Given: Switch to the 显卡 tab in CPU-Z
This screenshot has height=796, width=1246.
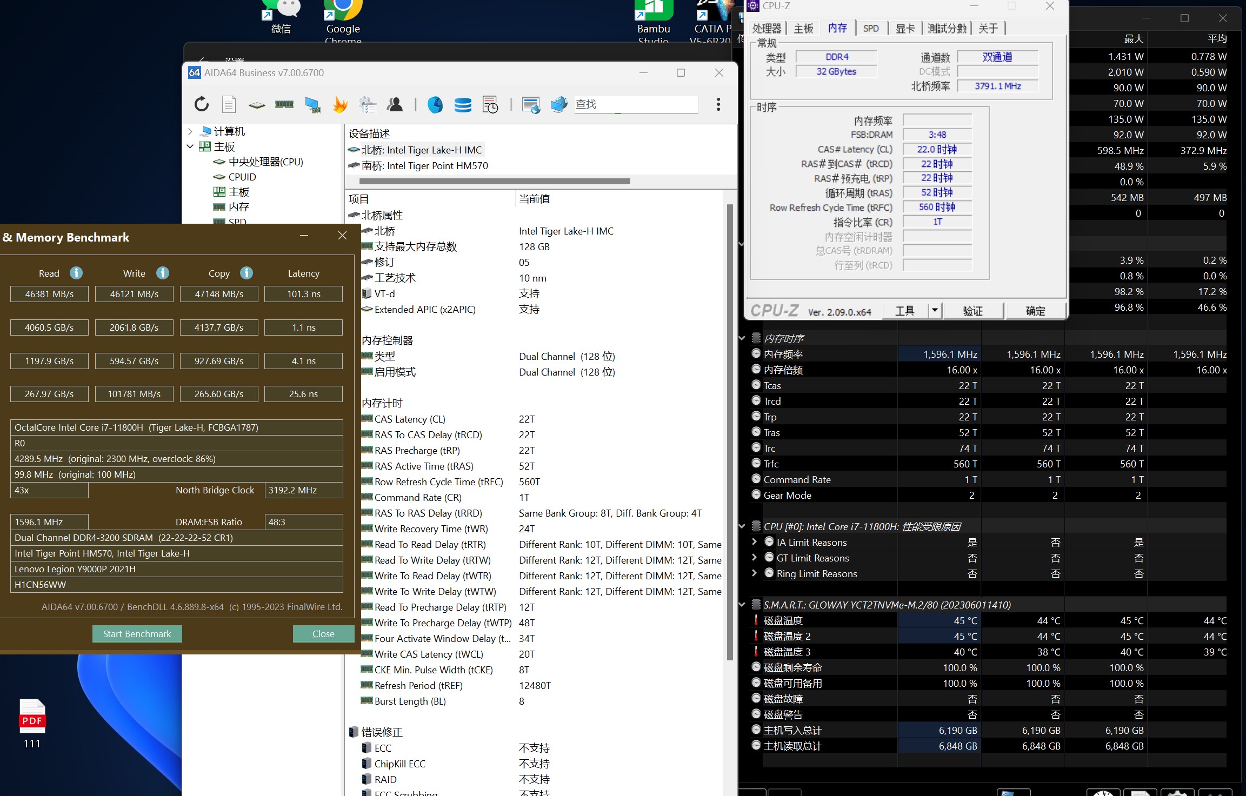Looking at the screenshot, I should [905, 28].
